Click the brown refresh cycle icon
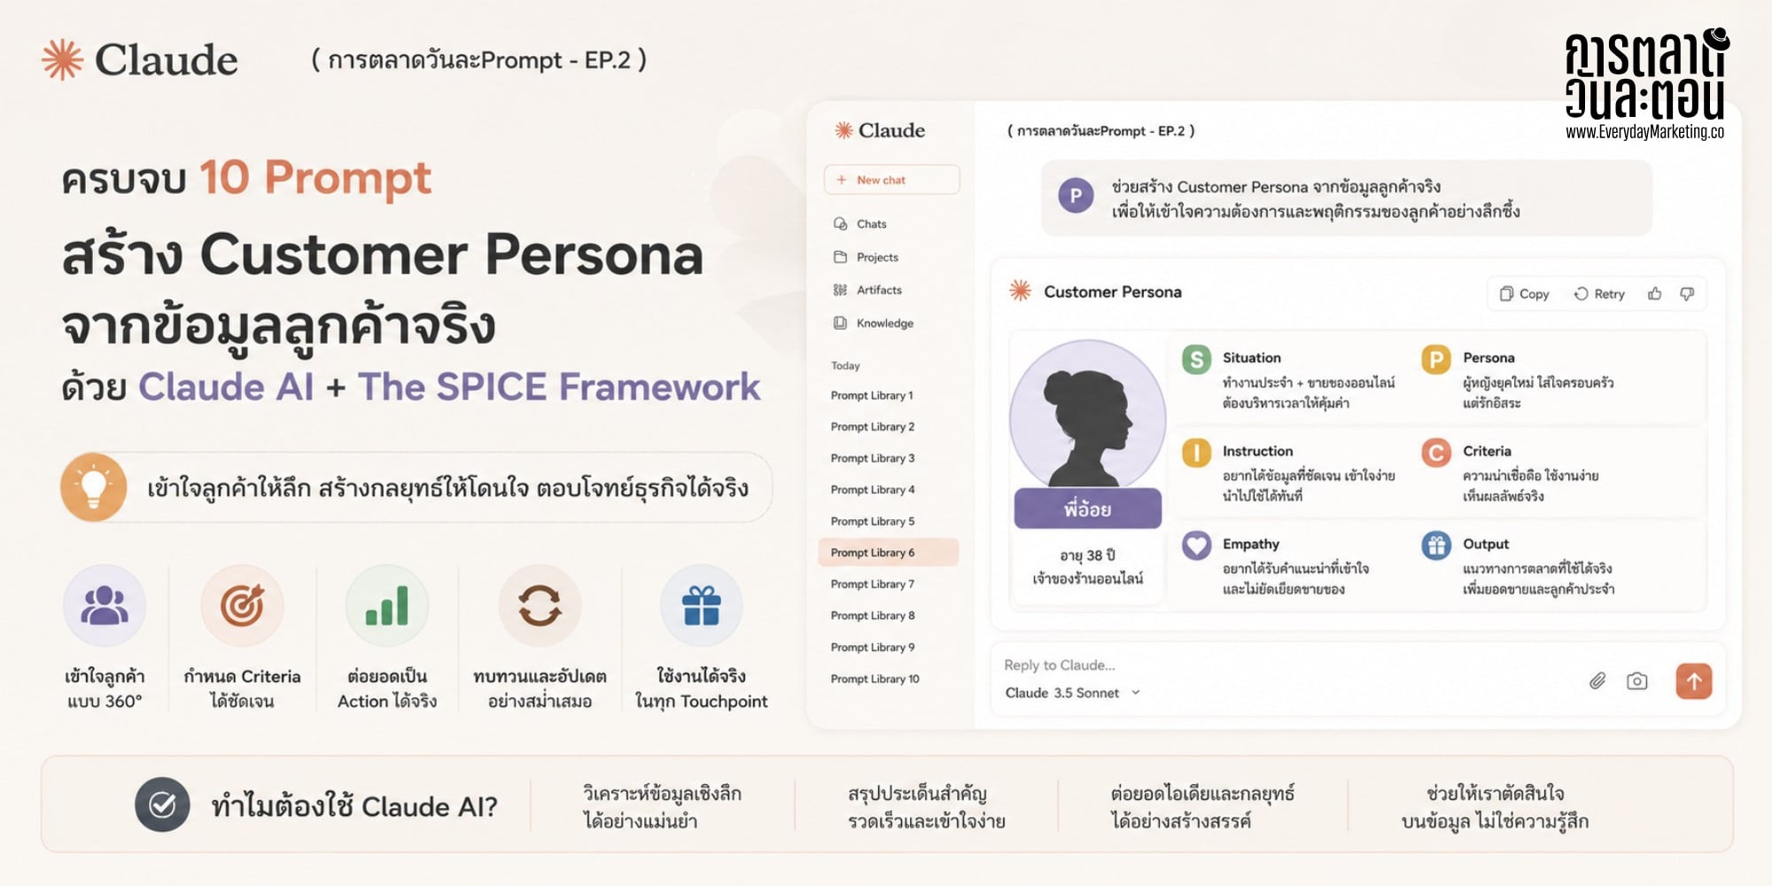 (540, 606)
